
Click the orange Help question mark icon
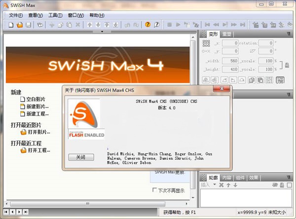(148, 25)
